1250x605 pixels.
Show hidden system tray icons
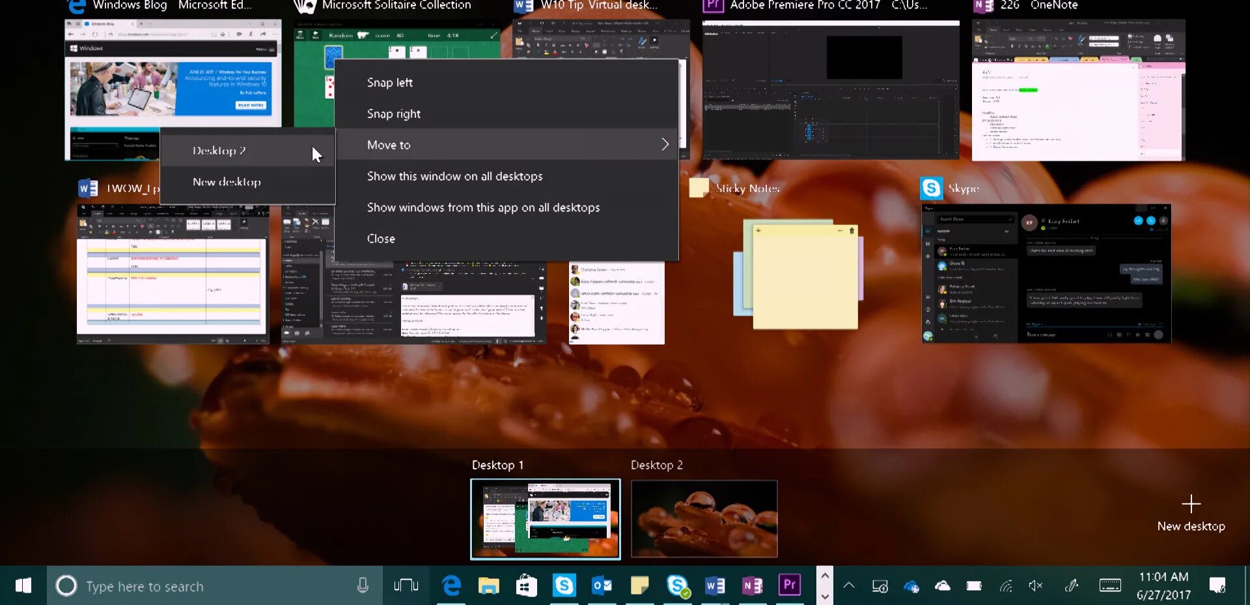point(848,585)
